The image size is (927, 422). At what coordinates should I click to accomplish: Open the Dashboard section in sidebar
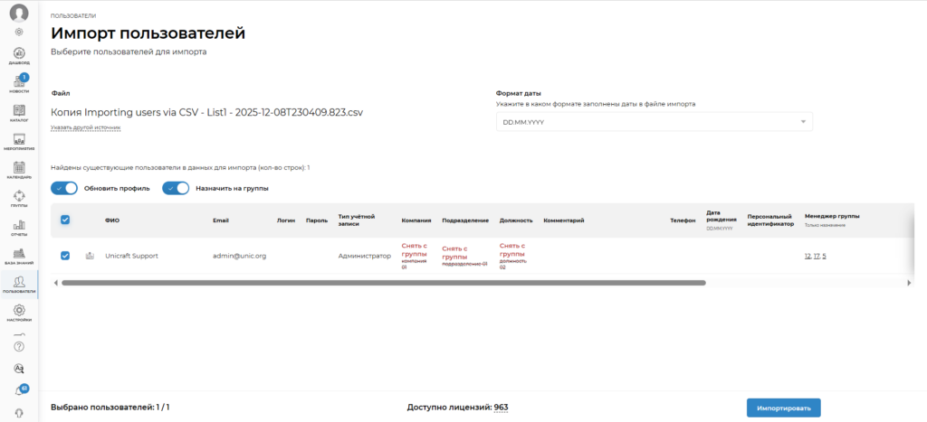(19, 56)
